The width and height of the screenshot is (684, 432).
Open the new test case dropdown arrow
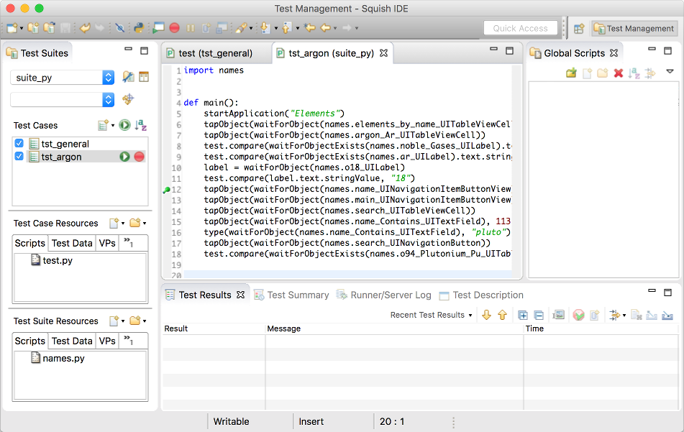(x=113, y=126)
